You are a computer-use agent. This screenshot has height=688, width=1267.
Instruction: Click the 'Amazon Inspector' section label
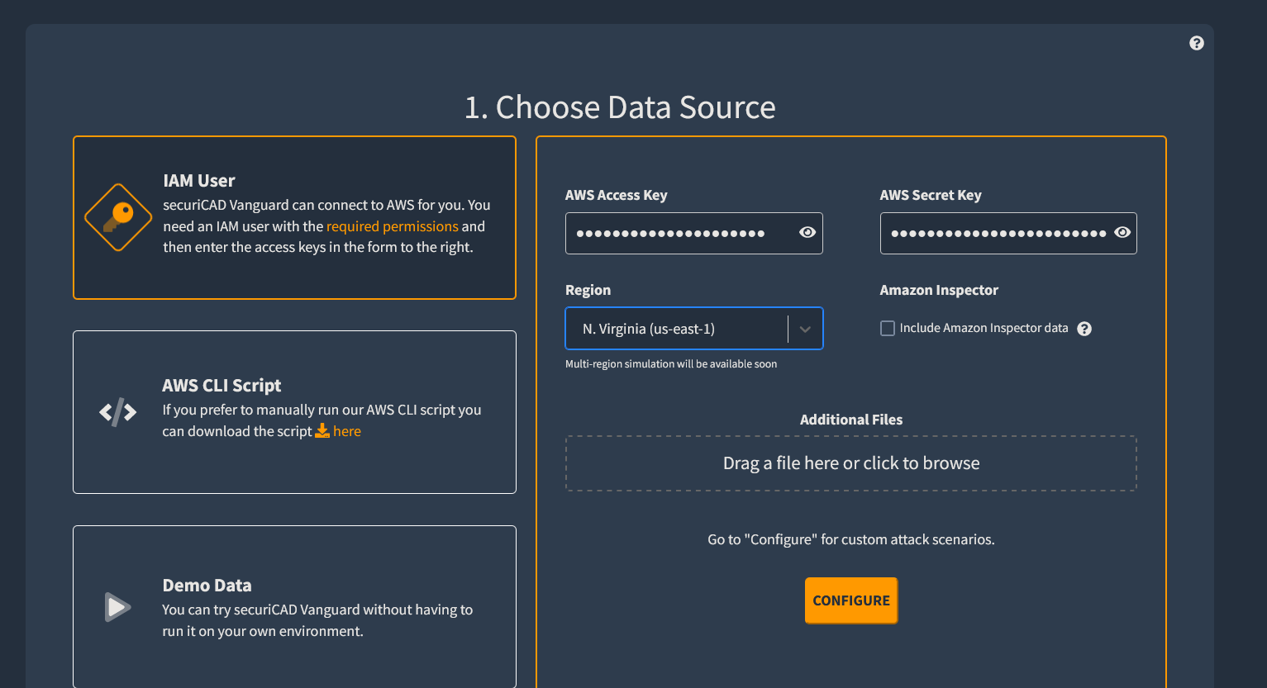point(939,290)
